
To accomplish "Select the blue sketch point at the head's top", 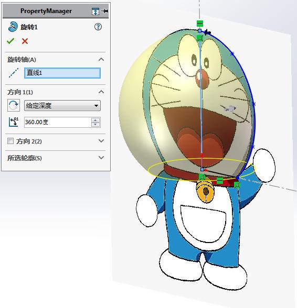I will click(199, 30).
